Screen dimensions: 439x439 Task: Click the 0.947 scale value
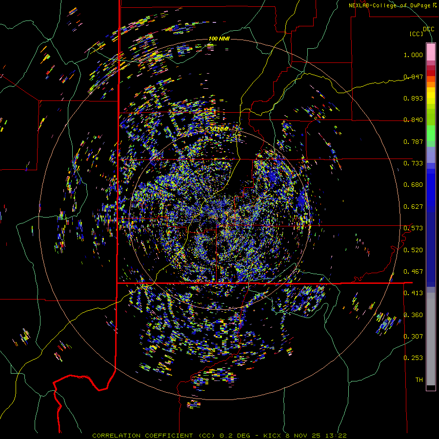pos(413,77)
